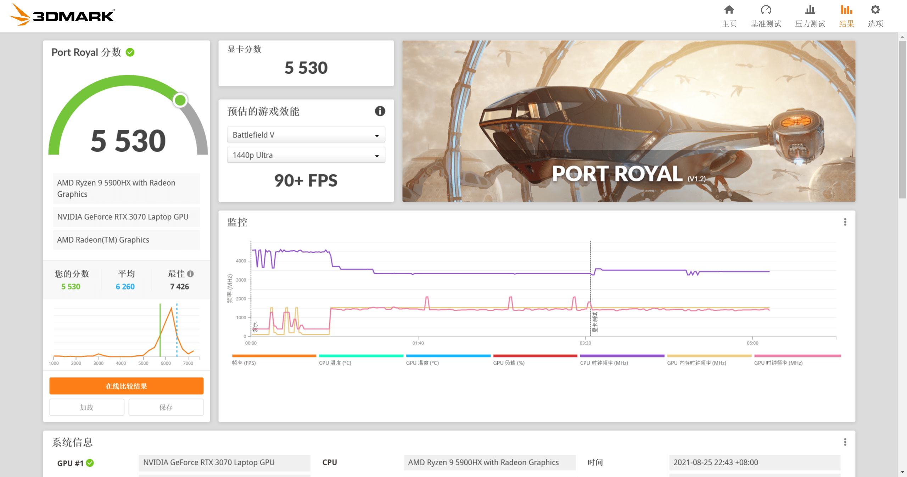Click the save result button
This screenshot has height=477, width=907.
click(166, 407)
